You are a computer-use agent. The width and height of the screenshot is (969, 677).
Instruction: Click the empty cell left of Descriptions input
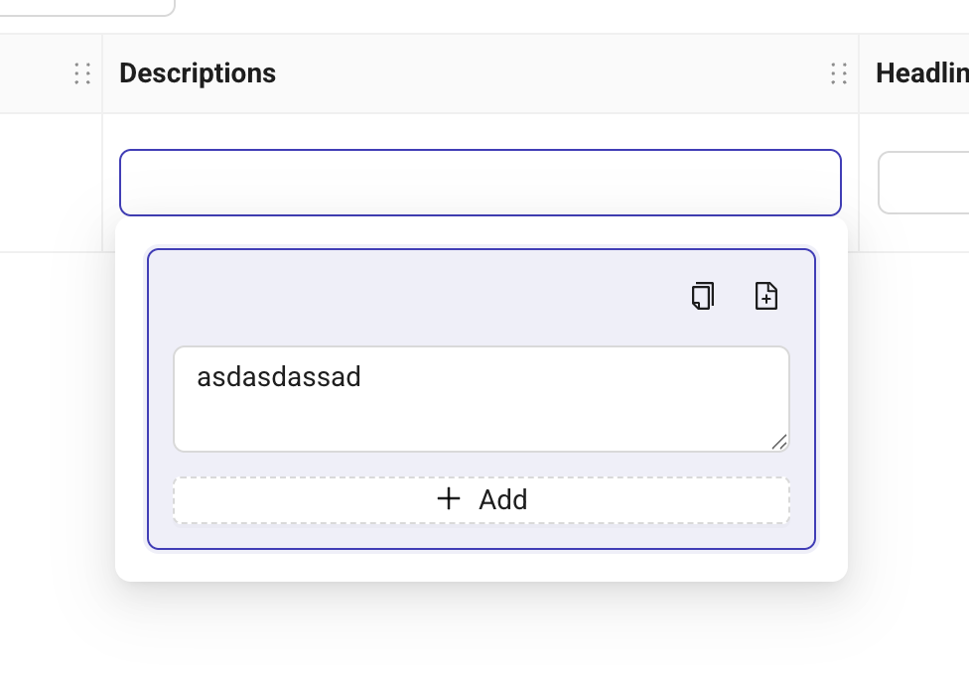pyautogui.click(x=52, y=183)
